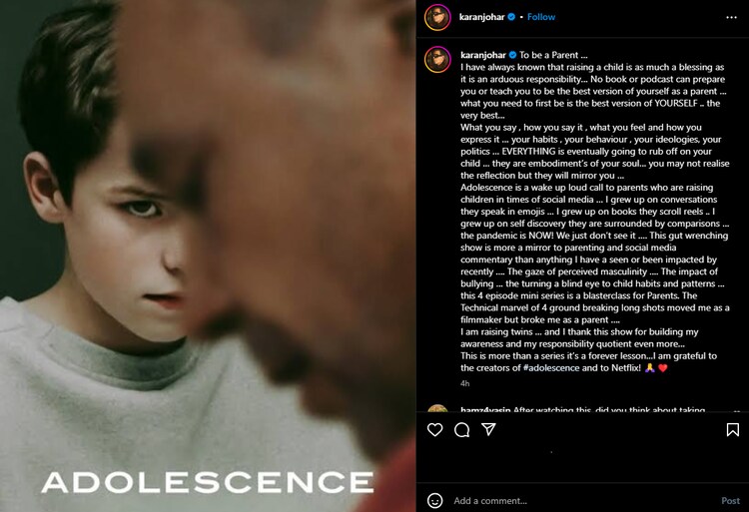Click the ADOLESCENCE title on poster
Image resolution: width=749 pixels, height=512 pixels.
coord(208,482)
